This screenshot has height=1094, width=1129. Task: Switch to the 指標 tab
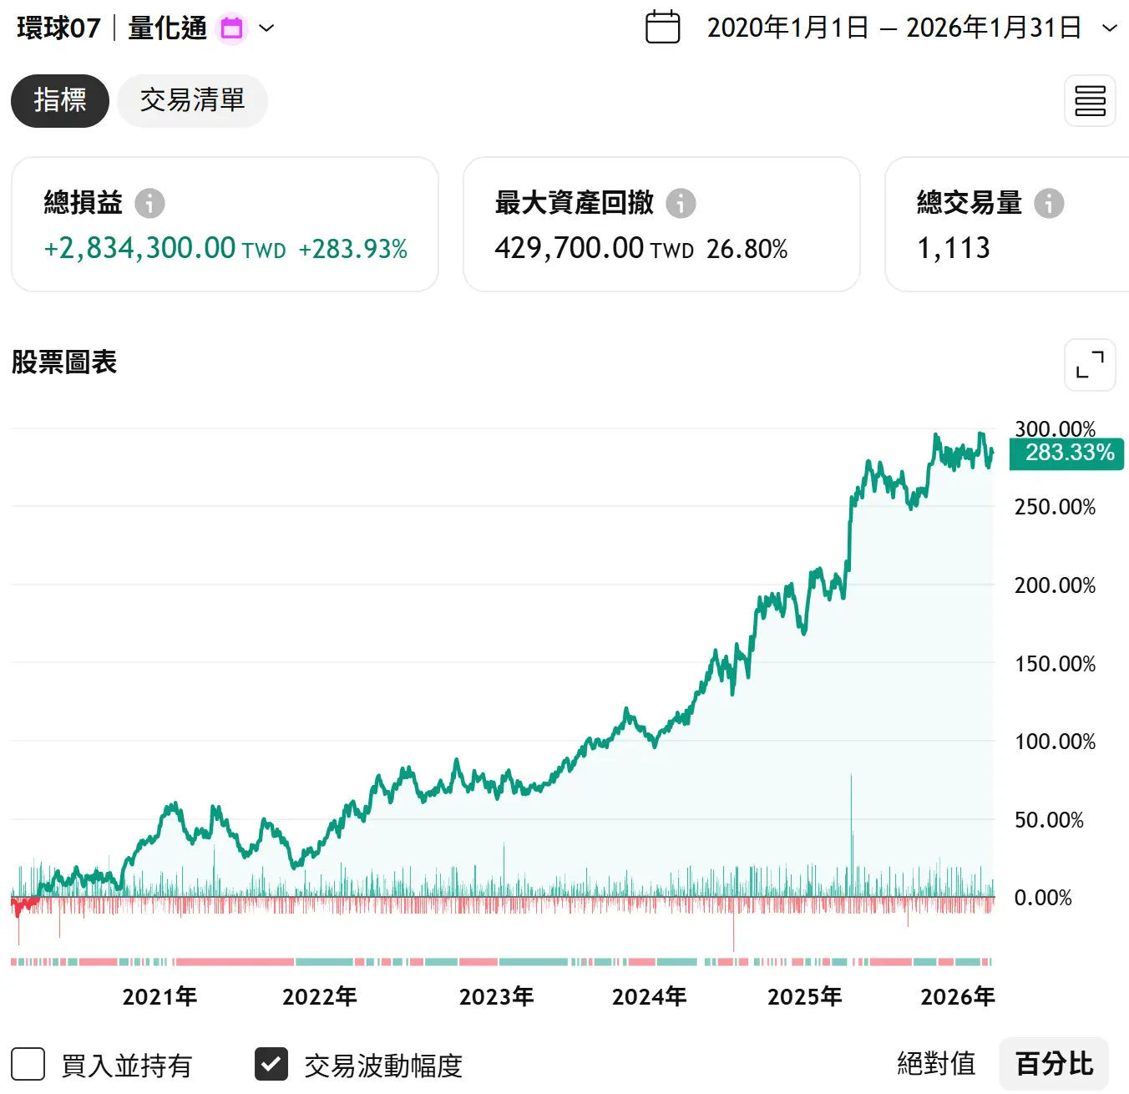point(60,101)
